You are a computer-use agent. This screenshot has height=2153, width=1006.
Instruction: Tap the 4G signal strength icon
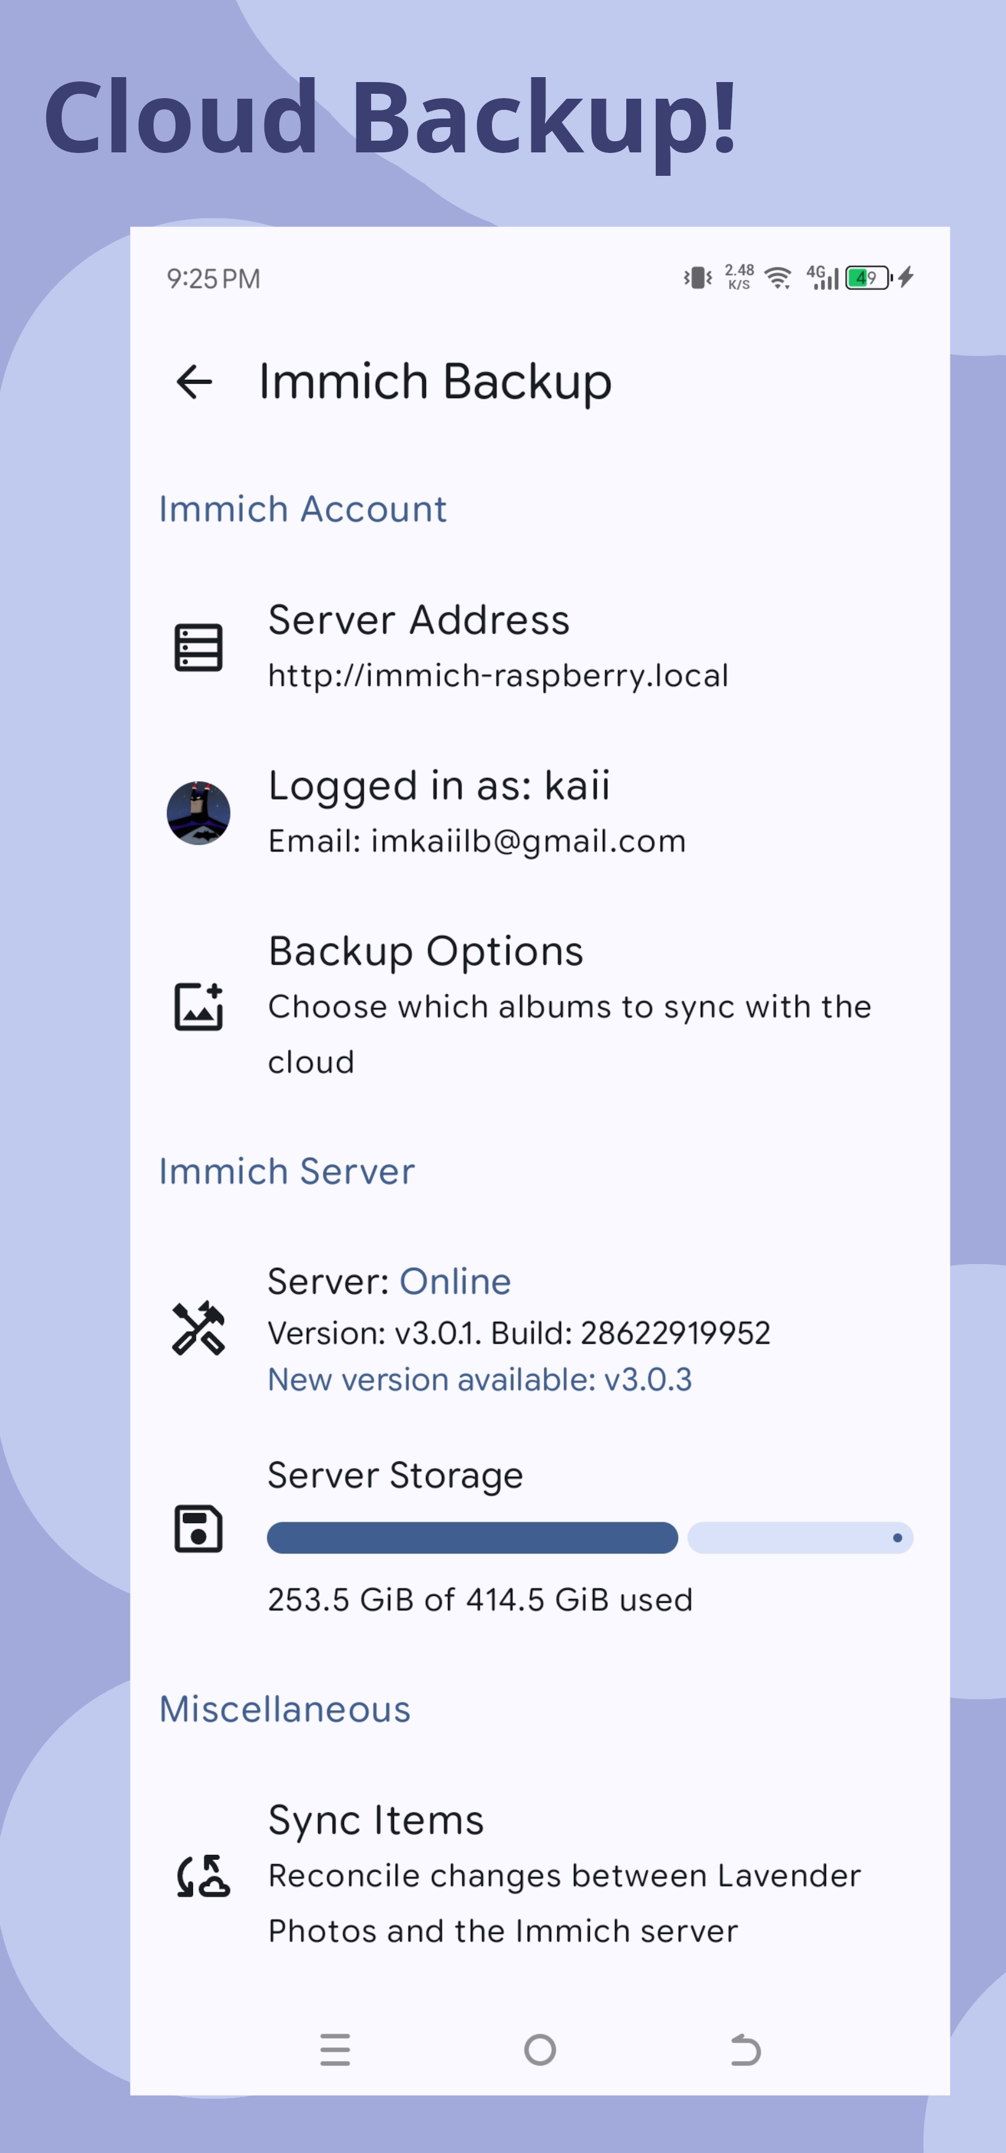pyautogui.click(x=822, y=278)
